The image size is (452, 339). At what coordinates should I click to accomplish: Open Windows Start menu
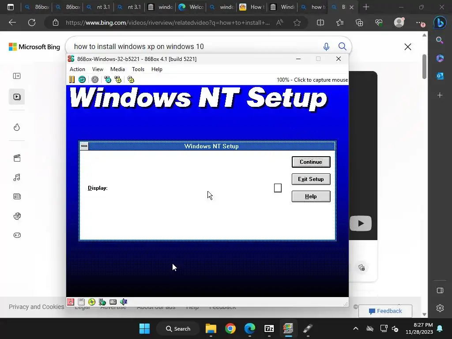(144, 328)
